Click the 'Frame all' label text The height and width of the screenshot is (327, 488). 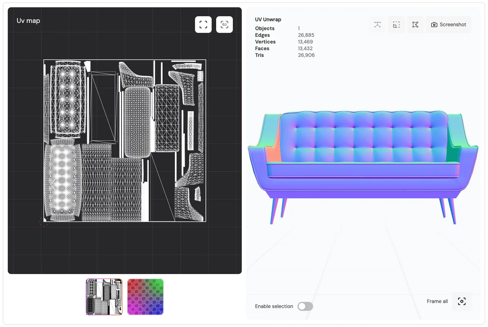click(437, 301)
